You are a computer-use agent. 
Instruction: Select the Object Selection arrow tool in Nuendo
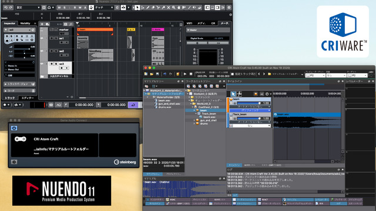coord(137,8)
